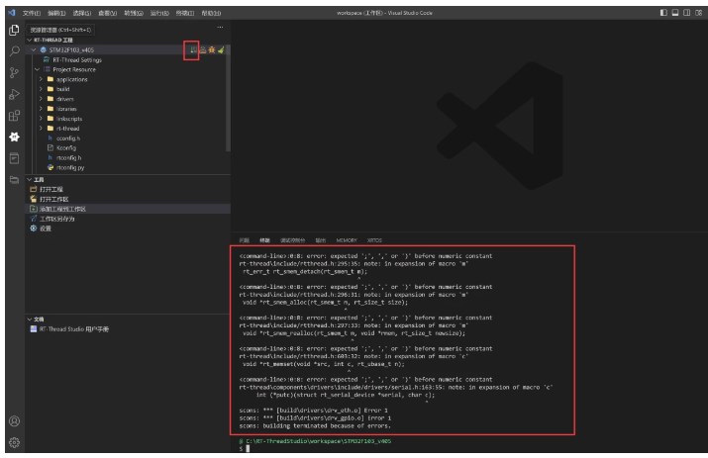Image resolution: width=708 pixels, height=458 pixels.
Task: Collapse the Project Resource node
Action: point(38,69)
